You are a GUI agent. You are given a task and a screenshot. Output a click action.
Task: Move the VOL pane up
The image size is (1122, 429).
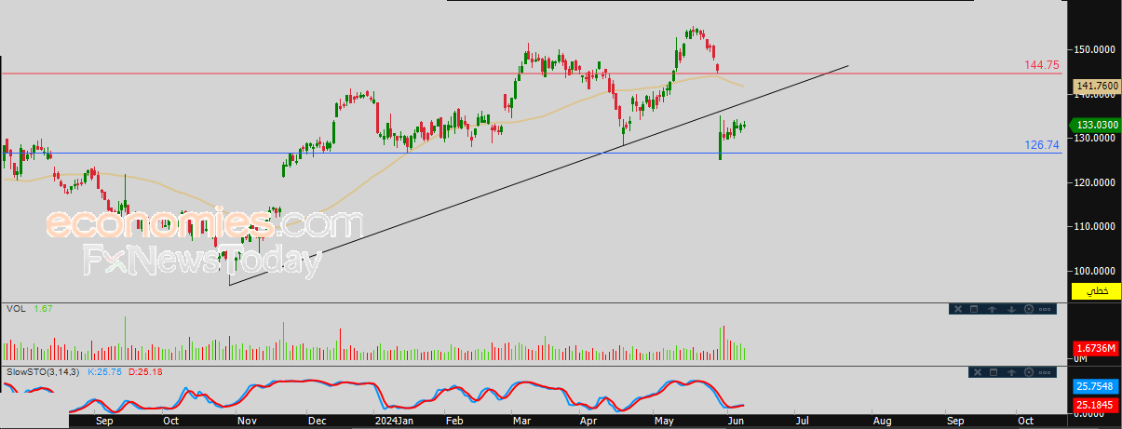(992, 309)
